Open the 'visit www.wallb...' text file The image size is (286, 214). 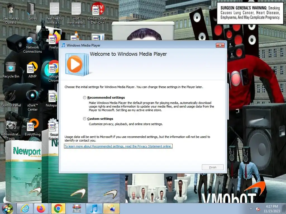(x=76, y=14)
